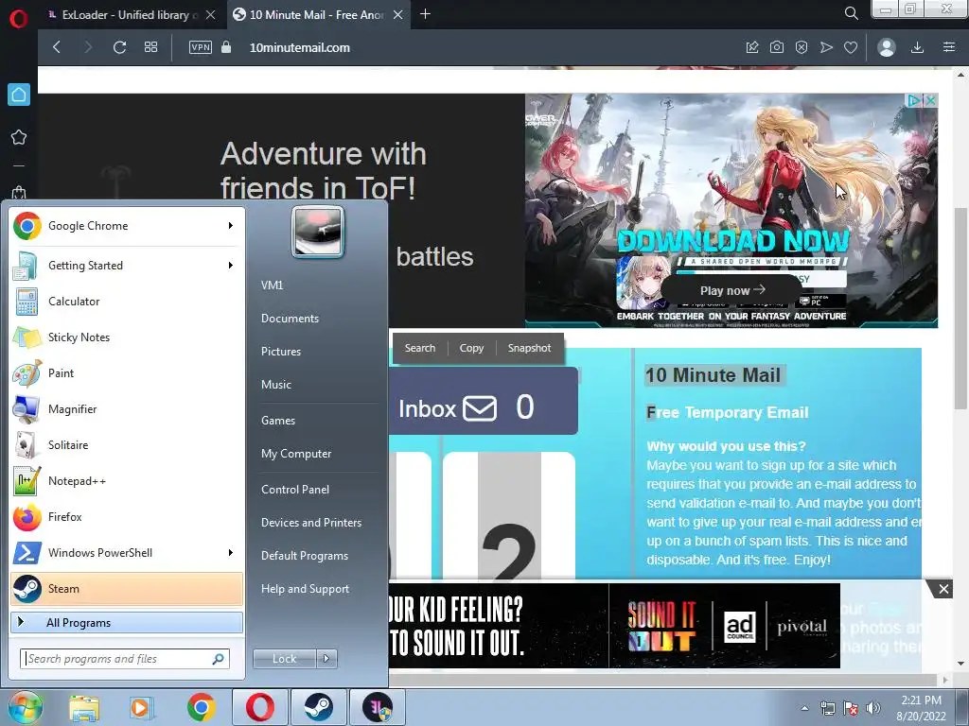Image resolution: width=969 pixels, height=726 pixels.
Task: Click Opera's reload page icon
Action: (x=120, y=47)
